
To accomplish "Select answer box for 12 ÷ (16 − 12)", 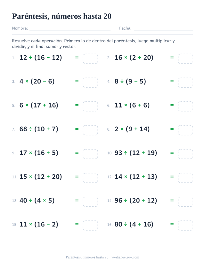I will (x=90, y=59).
